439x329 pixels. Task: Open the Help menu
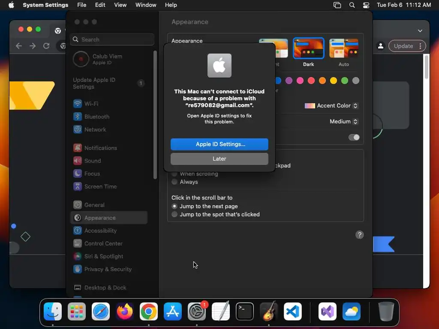pos(171,5)
